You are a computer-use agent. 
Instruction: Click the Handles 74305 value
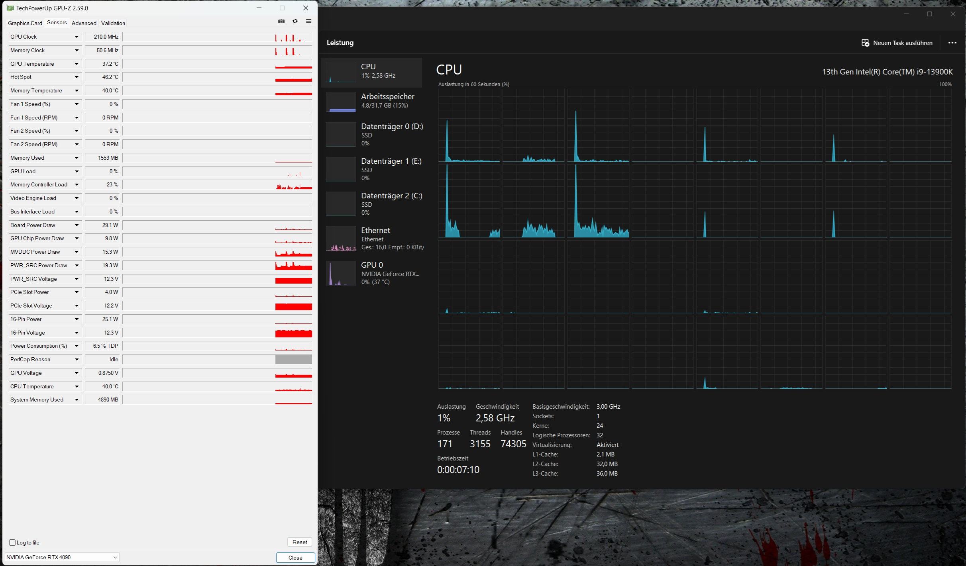(x=513, y=444)
